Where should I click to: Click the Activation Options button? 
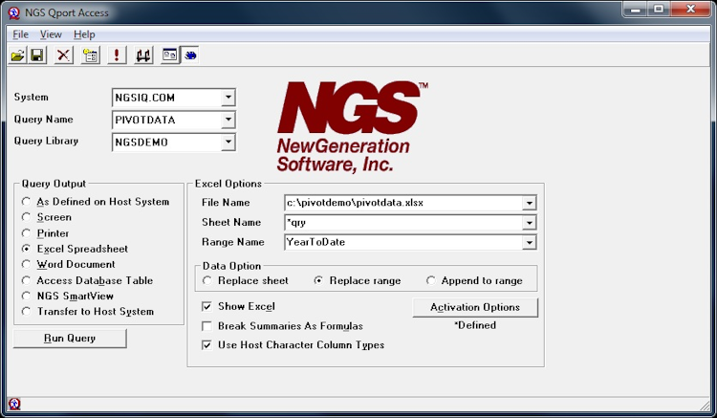(475, 307)
